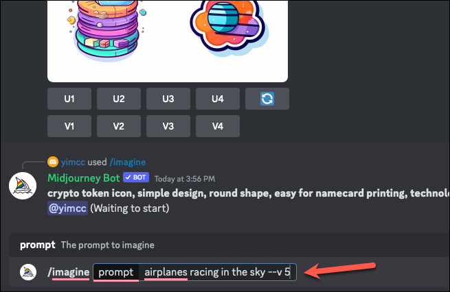Click the @yimcc mention
Image resolution: width=450 pixels, height=292 pixels.
(67, 208)
